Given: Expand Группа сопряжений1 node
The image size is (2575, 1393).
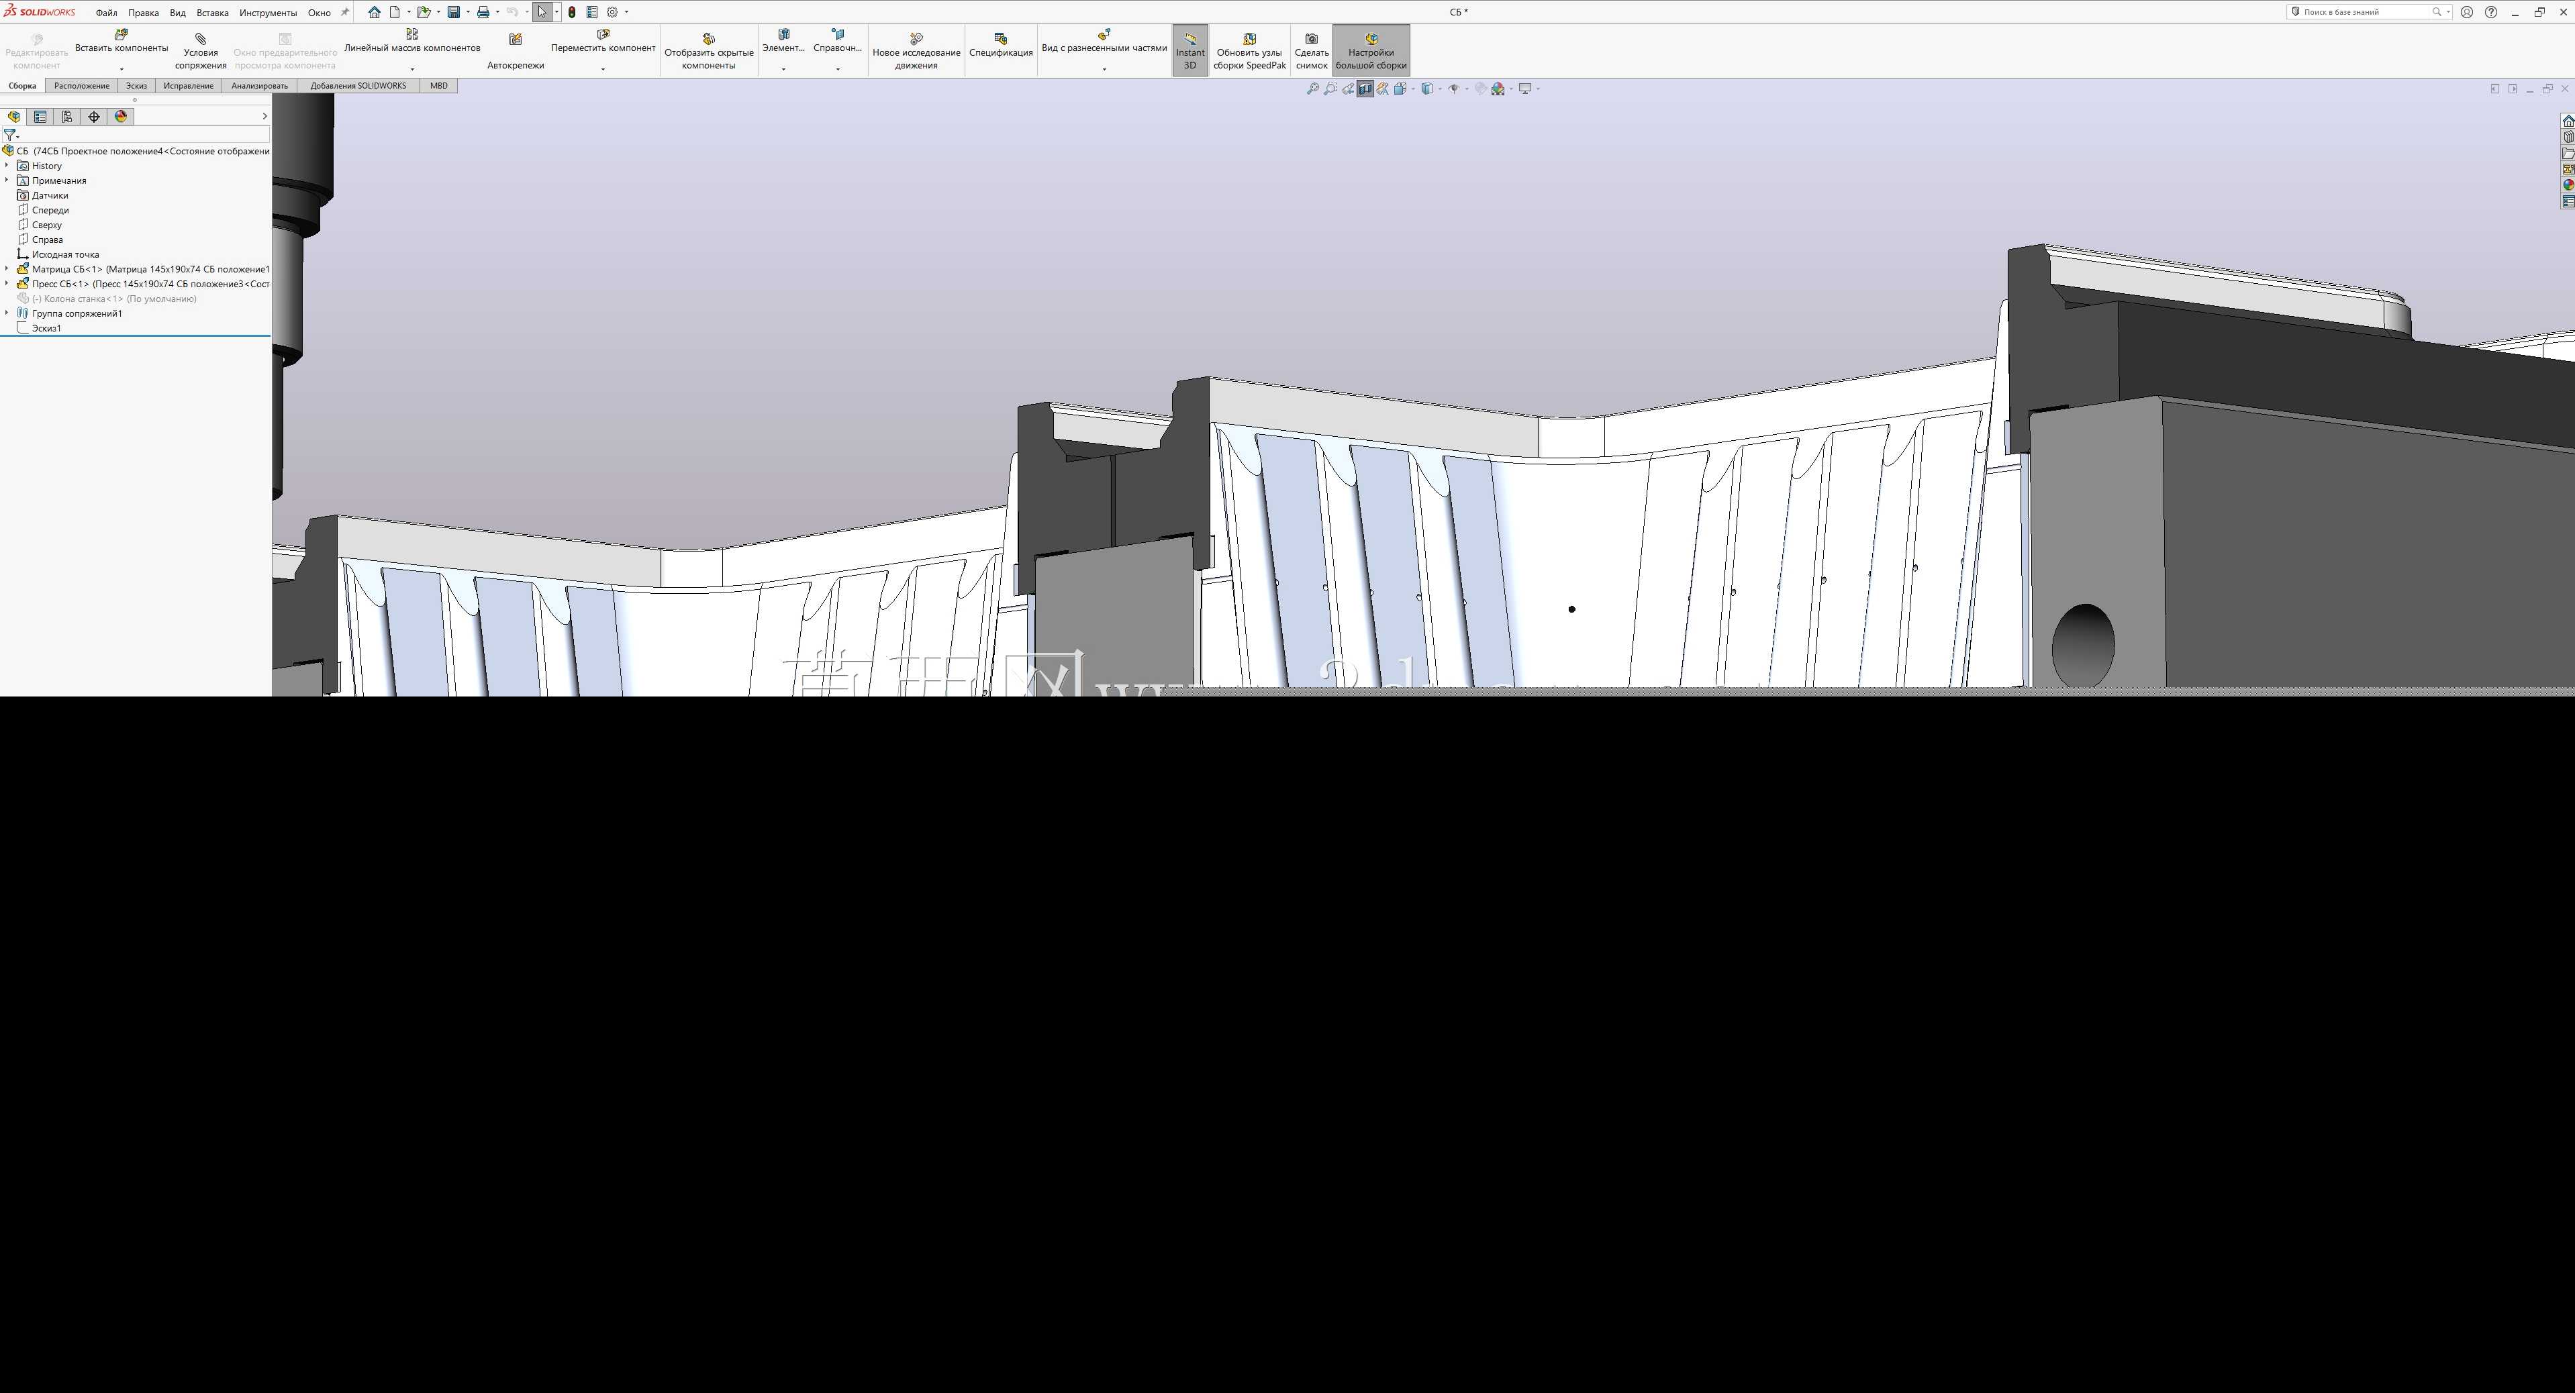Looking at the screenshot, I should [7, 313].
